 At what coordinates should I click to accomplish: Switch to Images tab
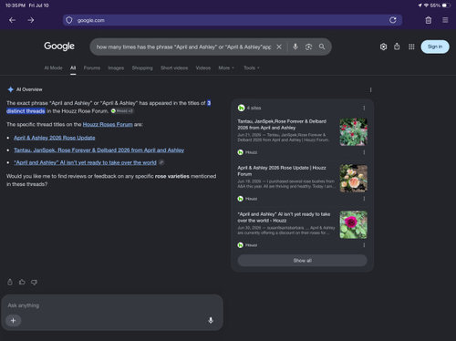116,67
